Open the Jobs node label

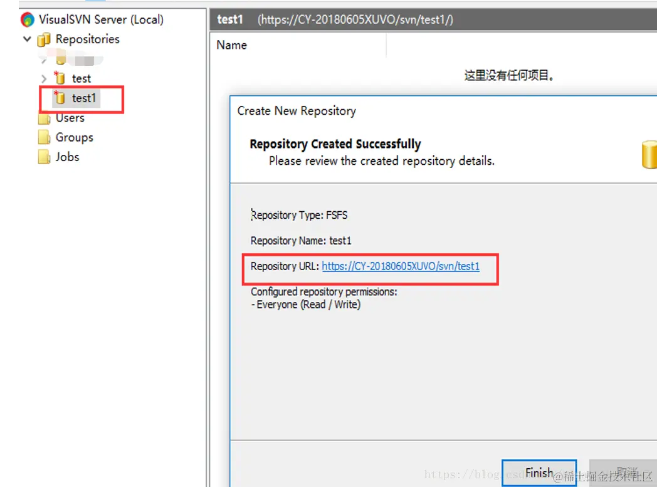[68, 157]
